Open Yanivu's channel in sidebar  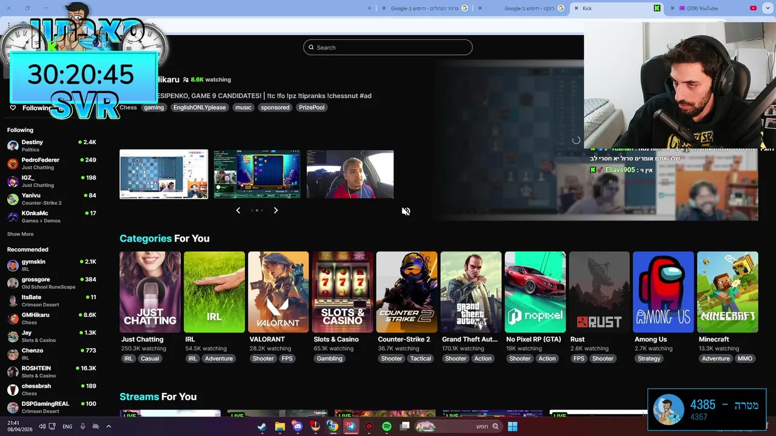pos(52,199)
